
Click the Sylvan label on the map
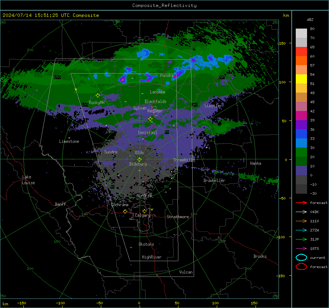[140, 108]
